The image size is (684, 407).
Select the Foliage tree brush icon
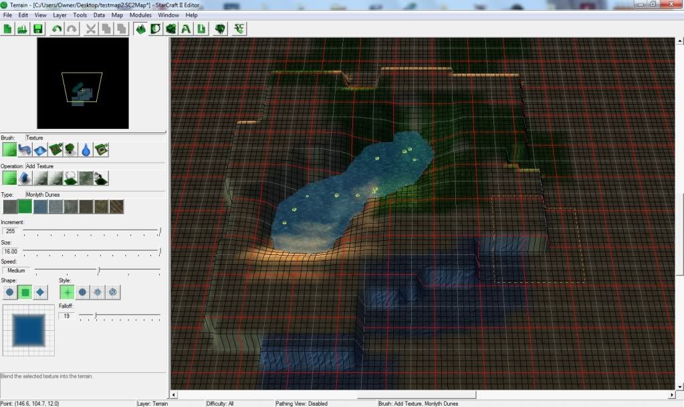71,149
